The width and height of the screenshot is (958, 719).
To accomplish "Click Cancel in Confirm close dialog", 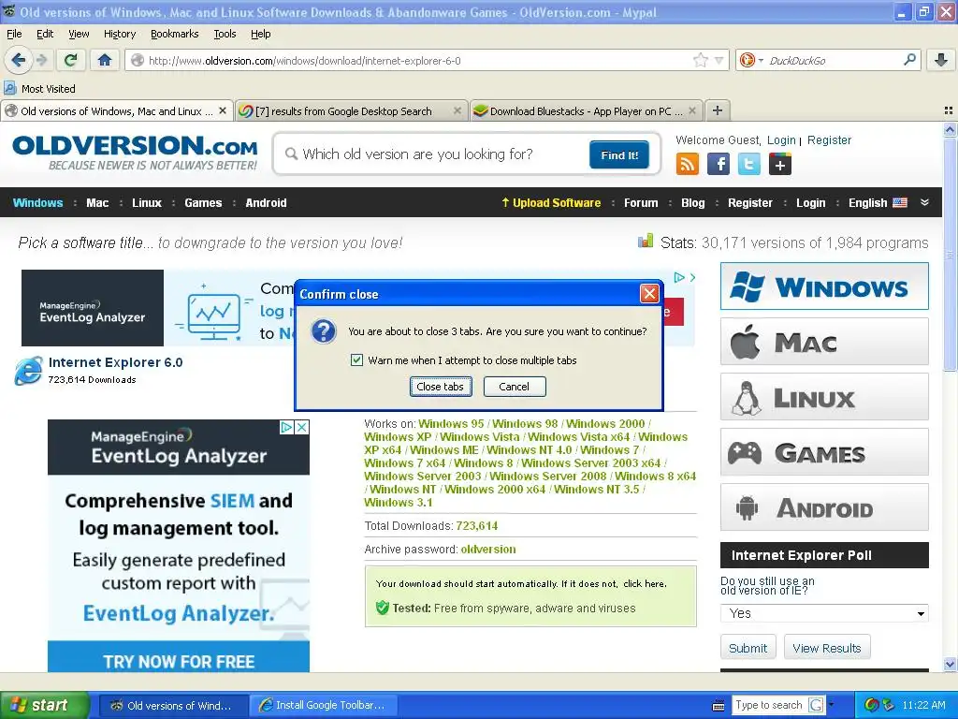I will coord(515,387).
